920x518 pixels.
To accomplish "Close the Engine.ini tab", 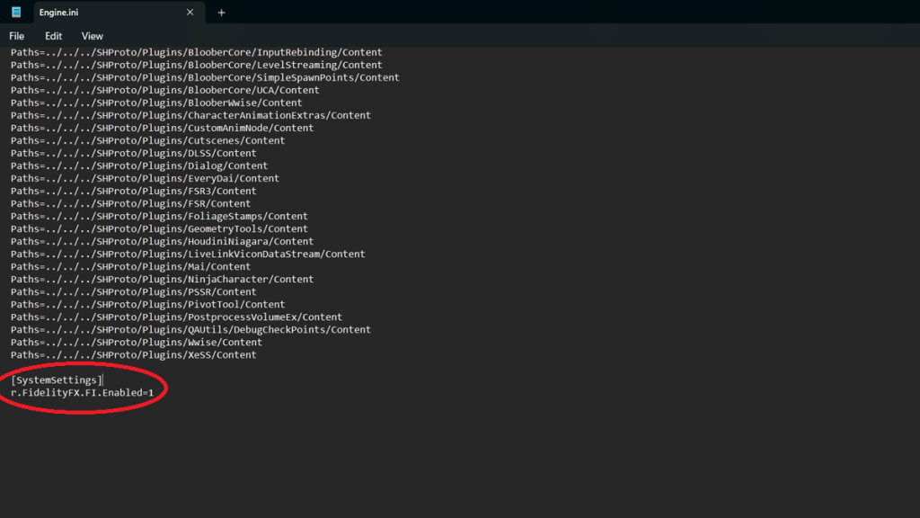I will tap(190, 13).
